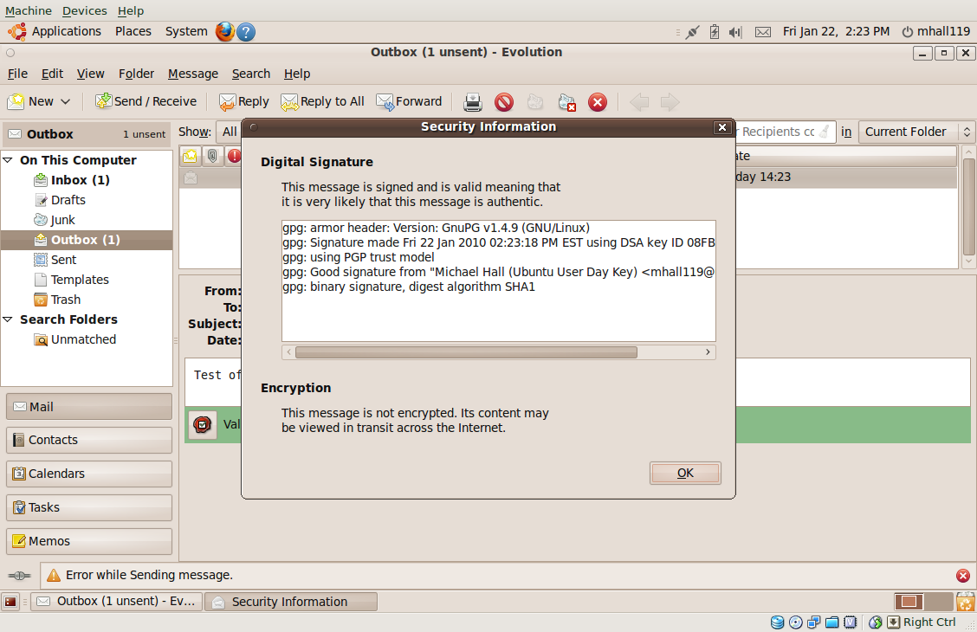The image size is (977, 632).
Task: Open the Folder menu
Action: coord(136,74)
